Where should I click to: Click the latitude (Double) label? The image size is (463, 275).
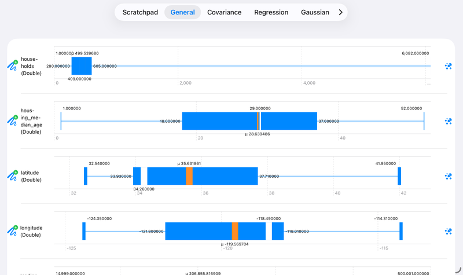pos(31,176)
